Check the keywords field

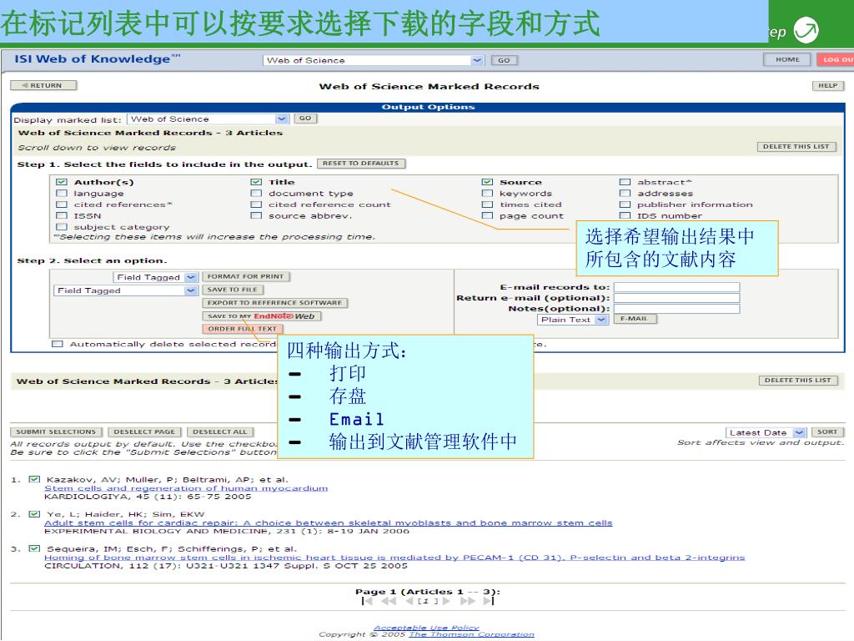(x=487, y=193)
